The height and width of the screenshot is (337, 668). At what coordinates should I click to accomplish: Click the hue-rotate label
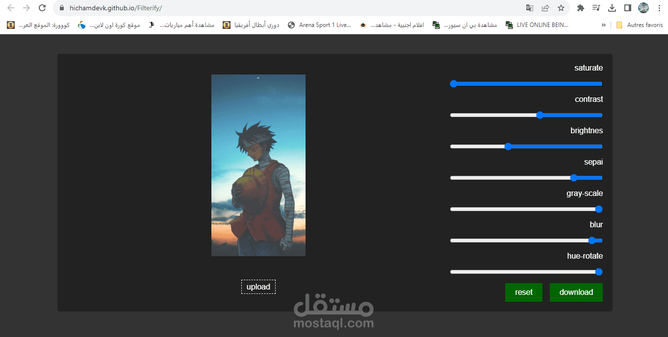tap(585, 256)
